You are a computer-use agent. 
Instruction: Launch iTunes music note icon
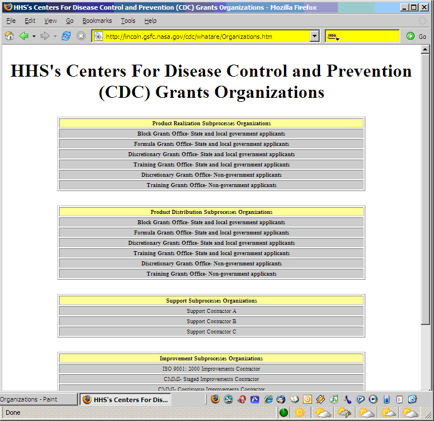[334, 399]
